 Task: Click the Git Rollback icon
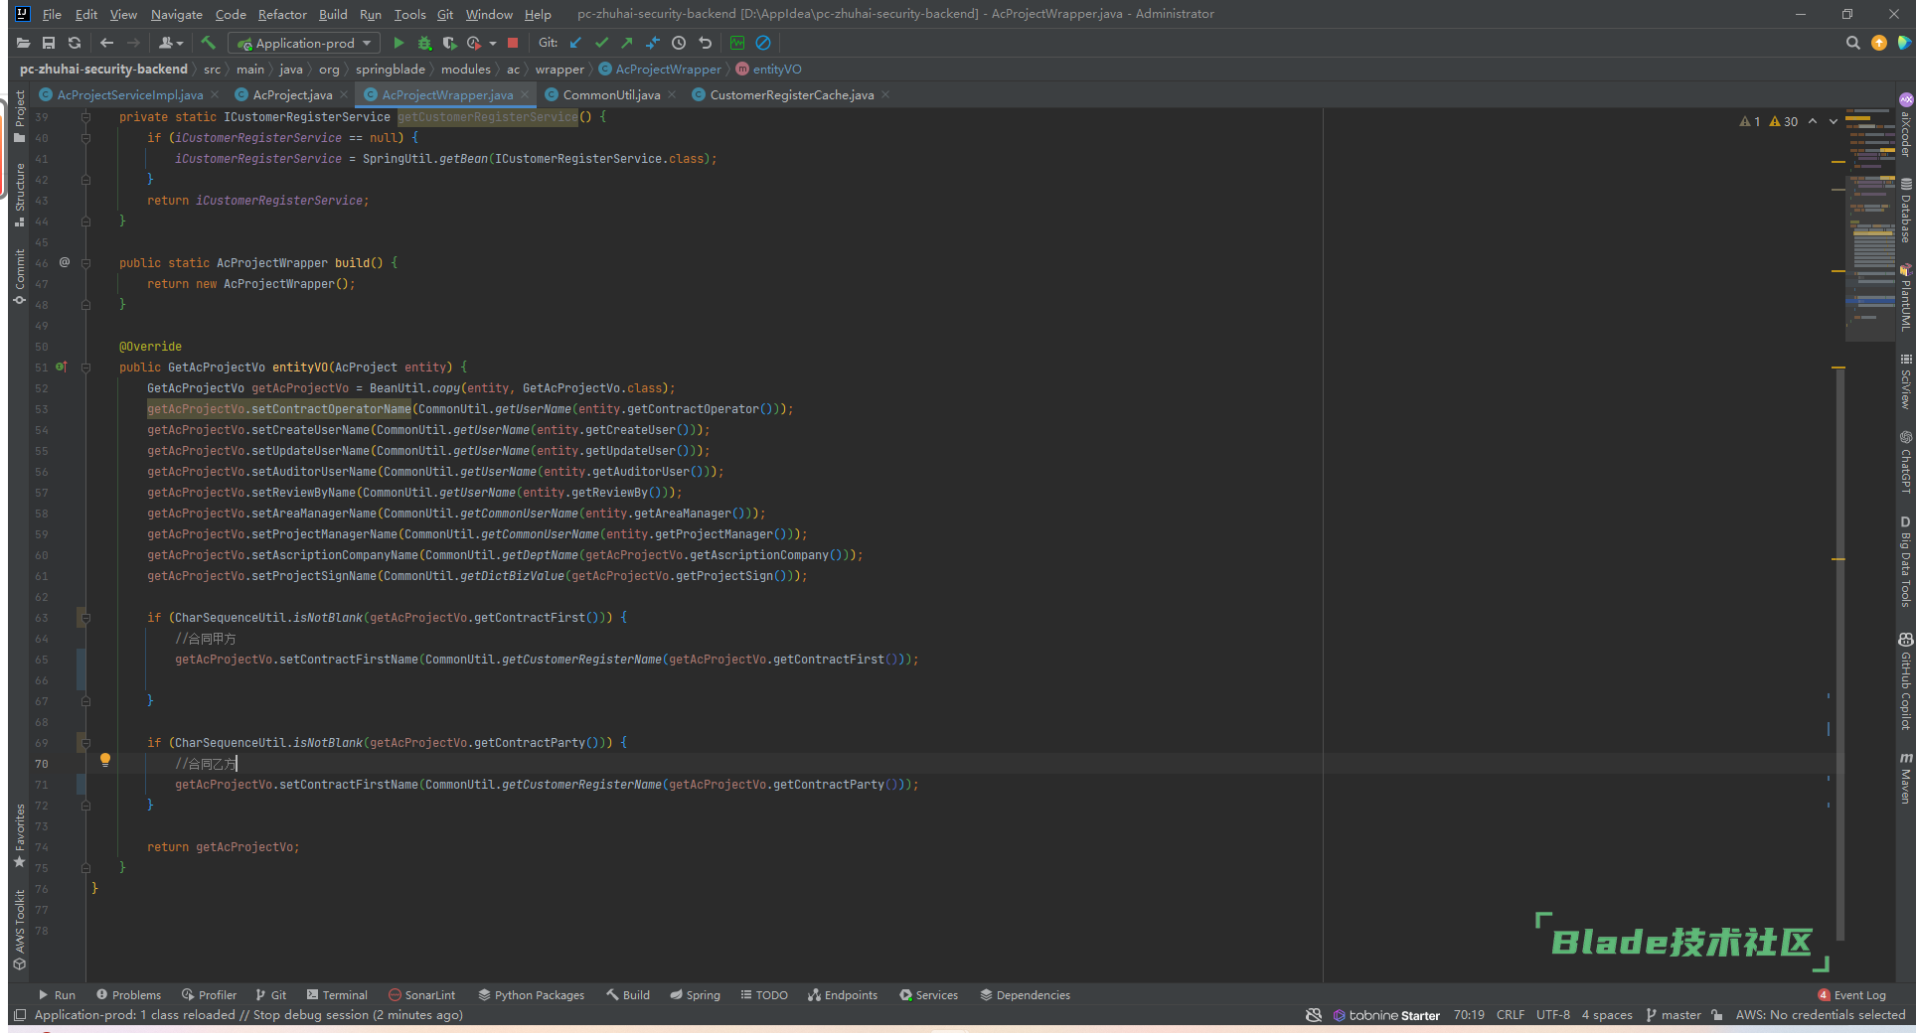point(705,43)
